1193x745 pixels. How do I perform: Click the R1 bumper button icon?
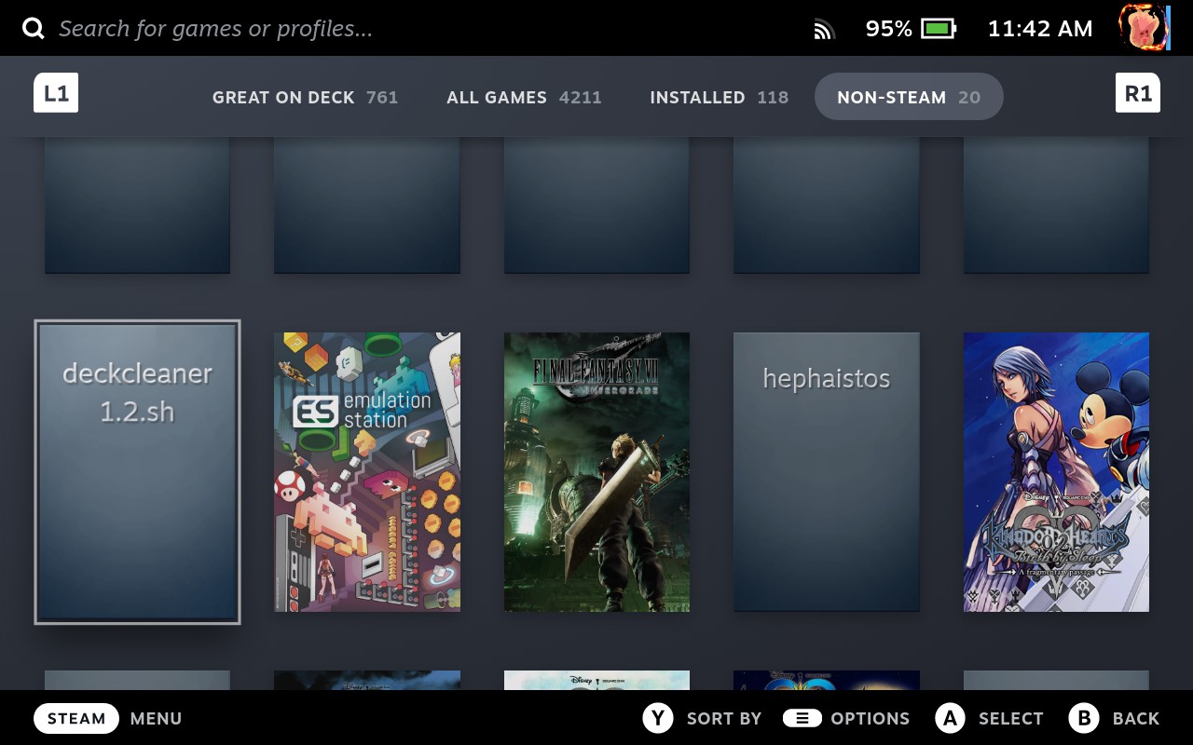coord(1138,93)
